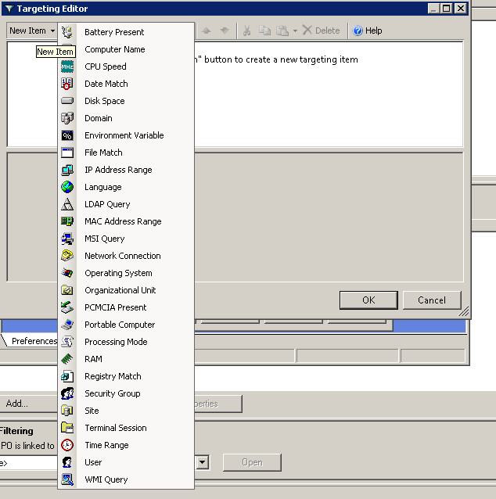Open the combo box arrow beside Open button
Screen dimensions: 496x499
203,462
